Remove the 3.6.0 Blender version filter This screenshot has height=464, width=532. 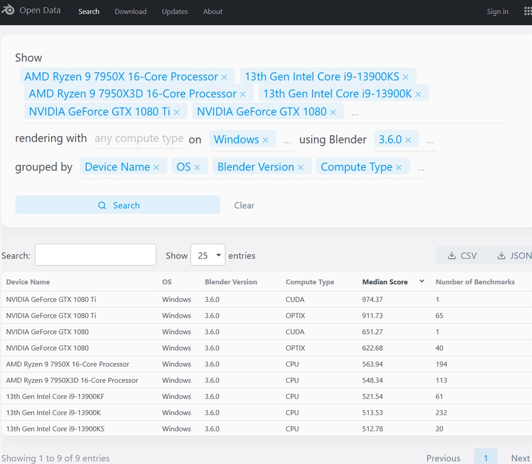tap(408, 140)
